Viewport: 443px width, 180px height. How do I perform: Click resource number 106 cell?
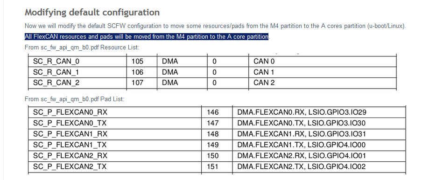[x=142, y=72]
